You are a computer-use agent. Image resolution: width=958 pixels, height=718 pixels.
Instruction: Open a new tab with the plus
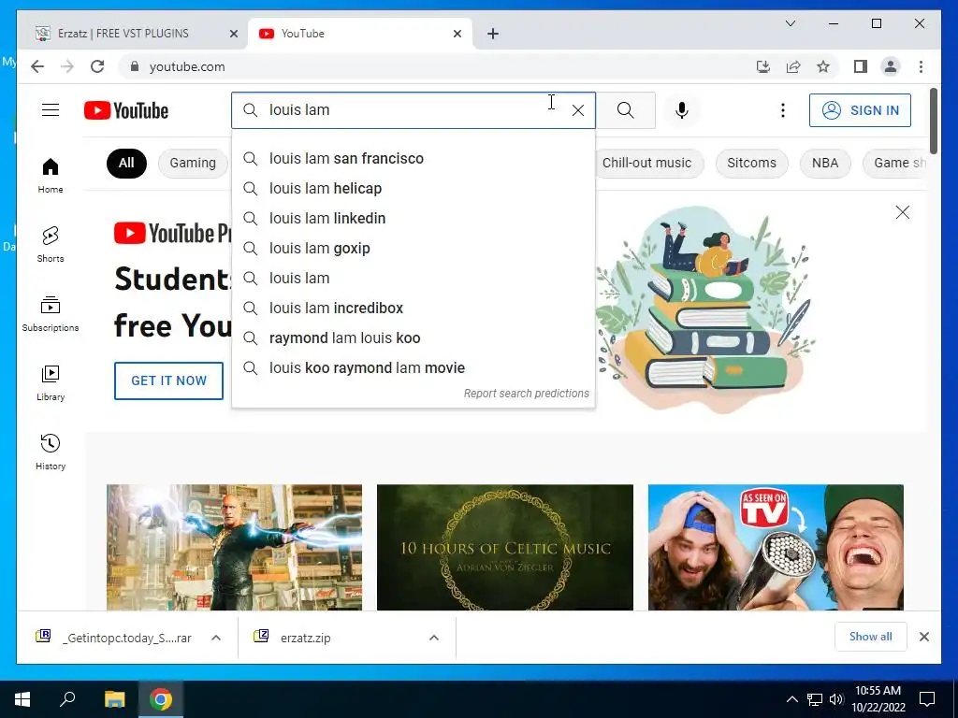click(x=493, y=34)
